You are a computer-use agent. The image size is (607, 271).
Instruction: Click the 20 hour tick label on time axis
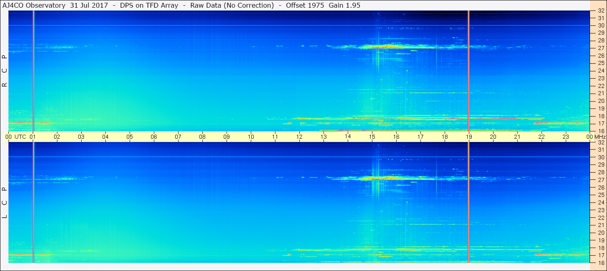(493, 137)
